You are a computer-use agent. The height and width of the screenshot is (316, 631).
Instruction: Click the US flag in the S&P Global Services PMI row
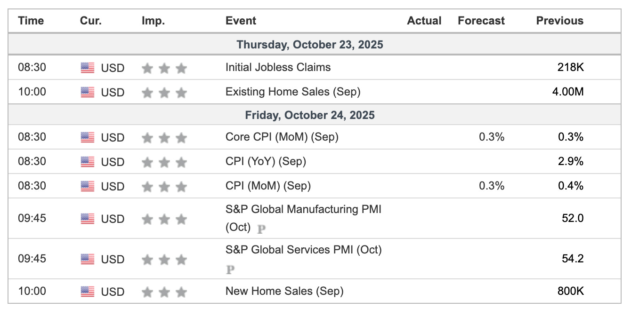pyautogui.click(x=88, y=259)
